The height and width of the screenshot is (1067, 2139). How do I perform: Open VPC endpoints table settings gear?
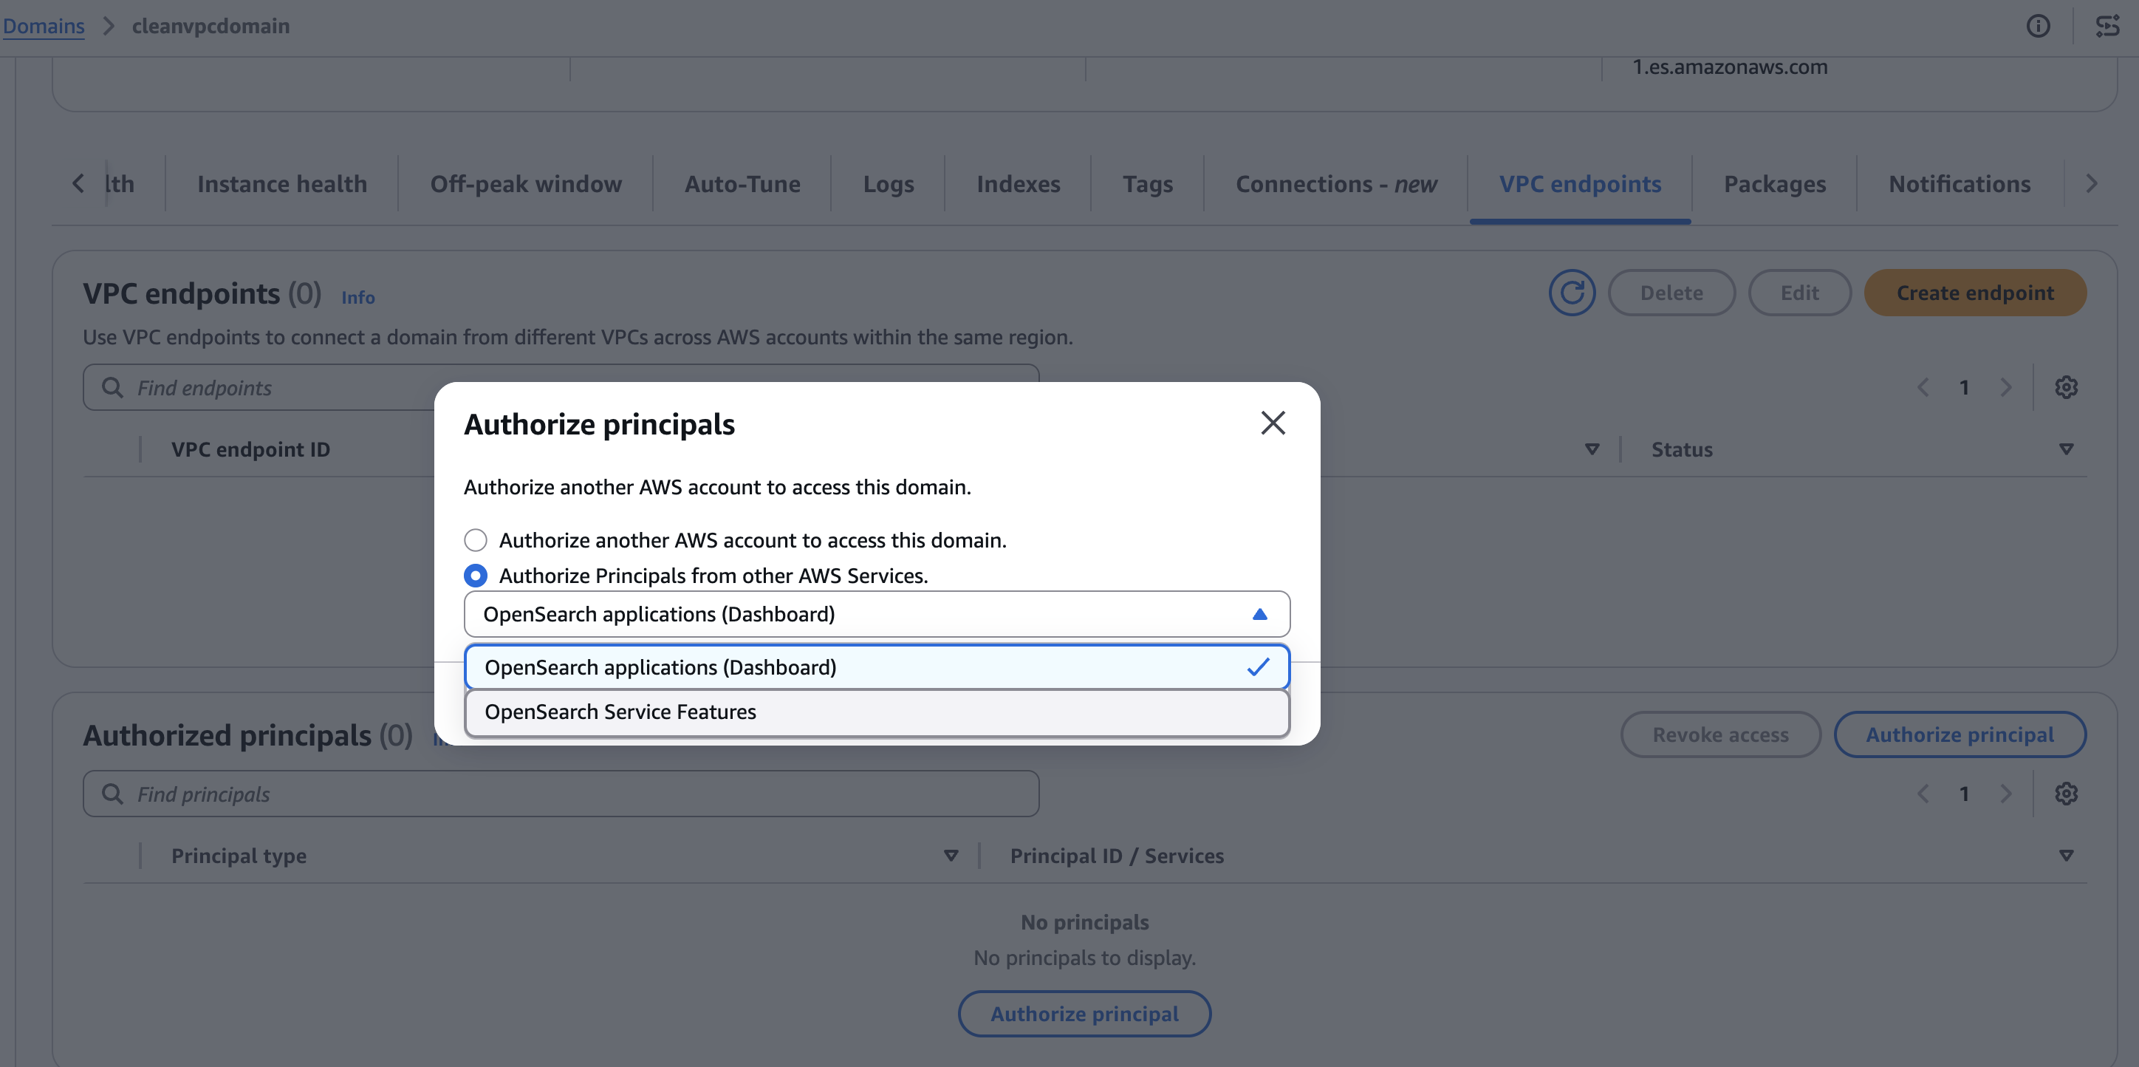(x=2066, y=387)
